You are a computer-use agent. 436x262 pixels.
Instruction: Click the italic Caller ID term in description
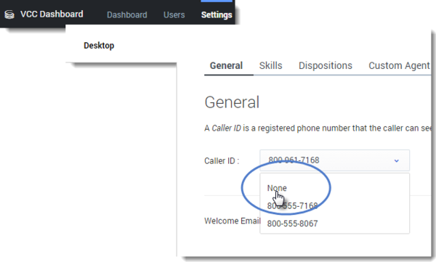pyautogui.click(x=226, y=128)
